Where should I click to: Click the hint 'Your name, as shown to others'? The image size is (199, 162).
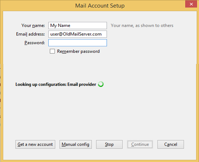point(142,26)
